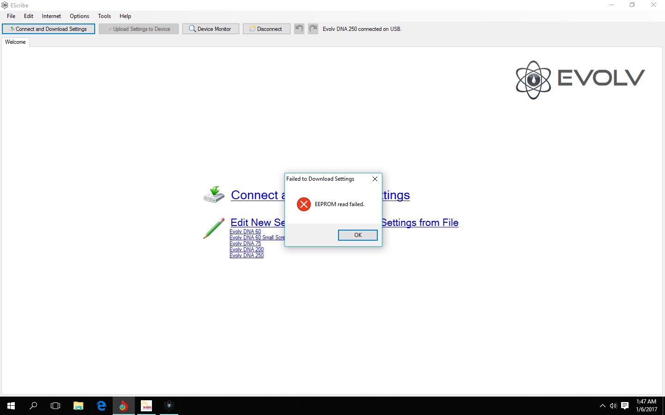Open the Windows Start menu
This screenshot has height=415, width=665.
(x=11, y=406)
